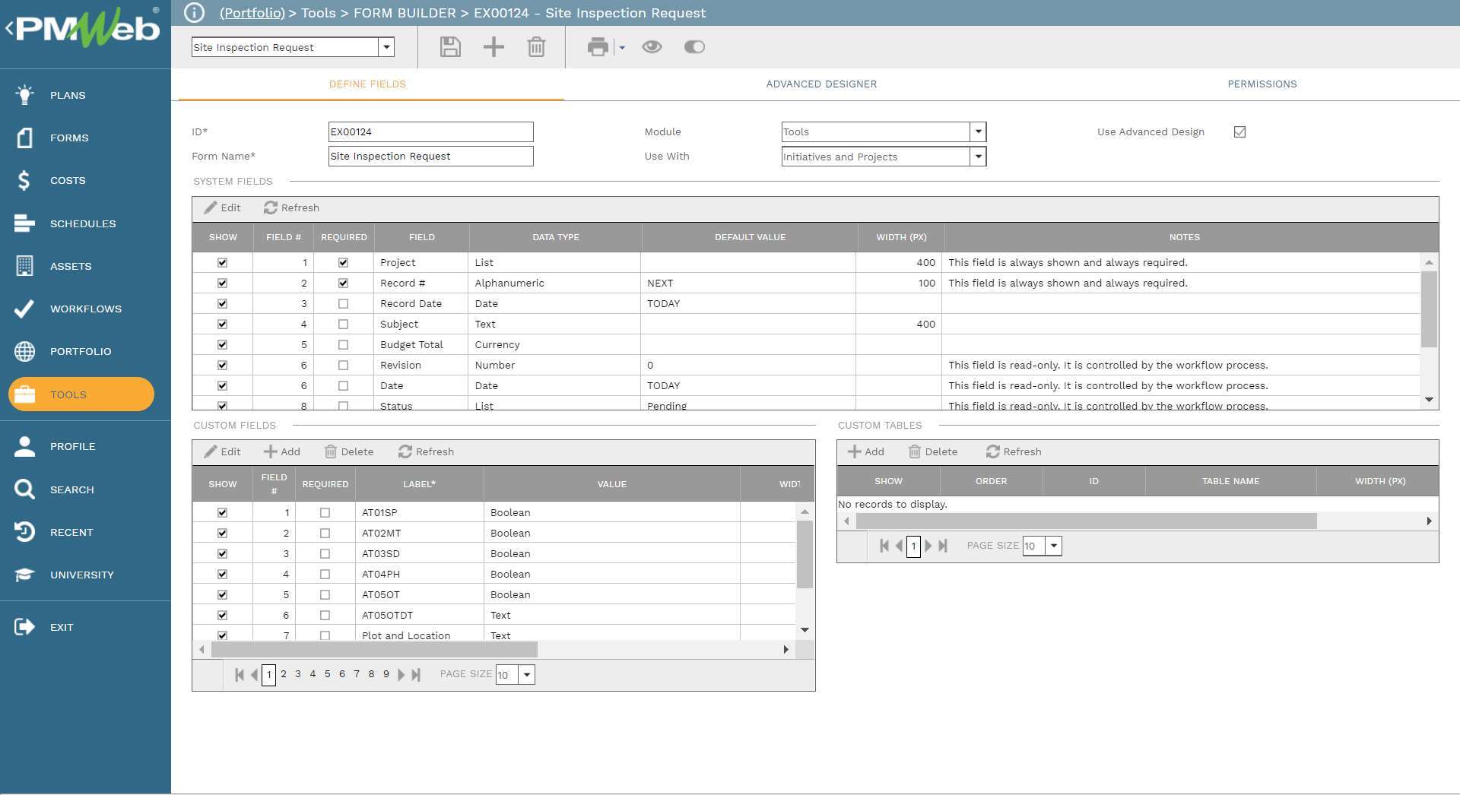The width and height of the screenshot is (1460, 795).
Task: Click the Form Name input field
Action: (430, 156)
